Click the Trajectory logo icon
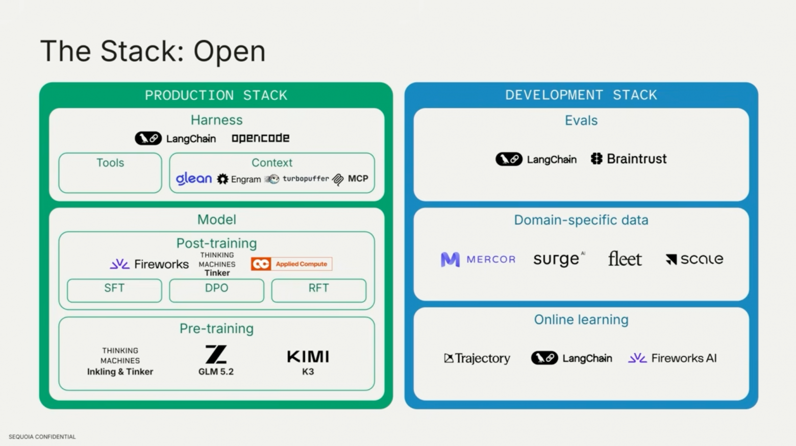The height and width of the screenshot is (446, 796). tap(449, 358)
